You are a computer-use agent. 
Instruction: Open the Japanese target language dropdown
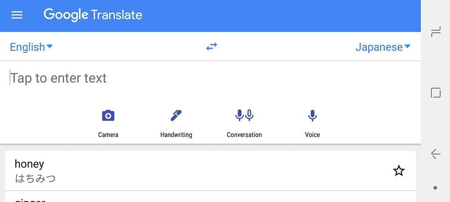click(383, 47)
